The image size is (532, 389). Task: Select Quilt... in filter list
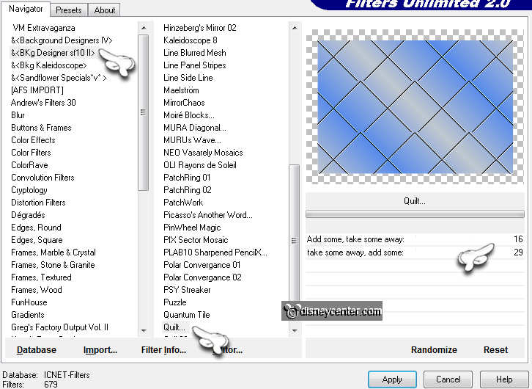coord(174,327)
